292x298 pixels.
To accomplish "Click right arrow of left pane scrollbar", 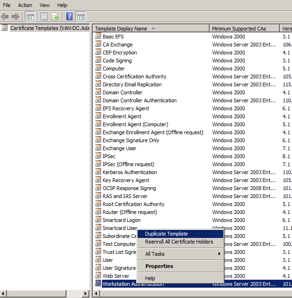I will (85, 294).
